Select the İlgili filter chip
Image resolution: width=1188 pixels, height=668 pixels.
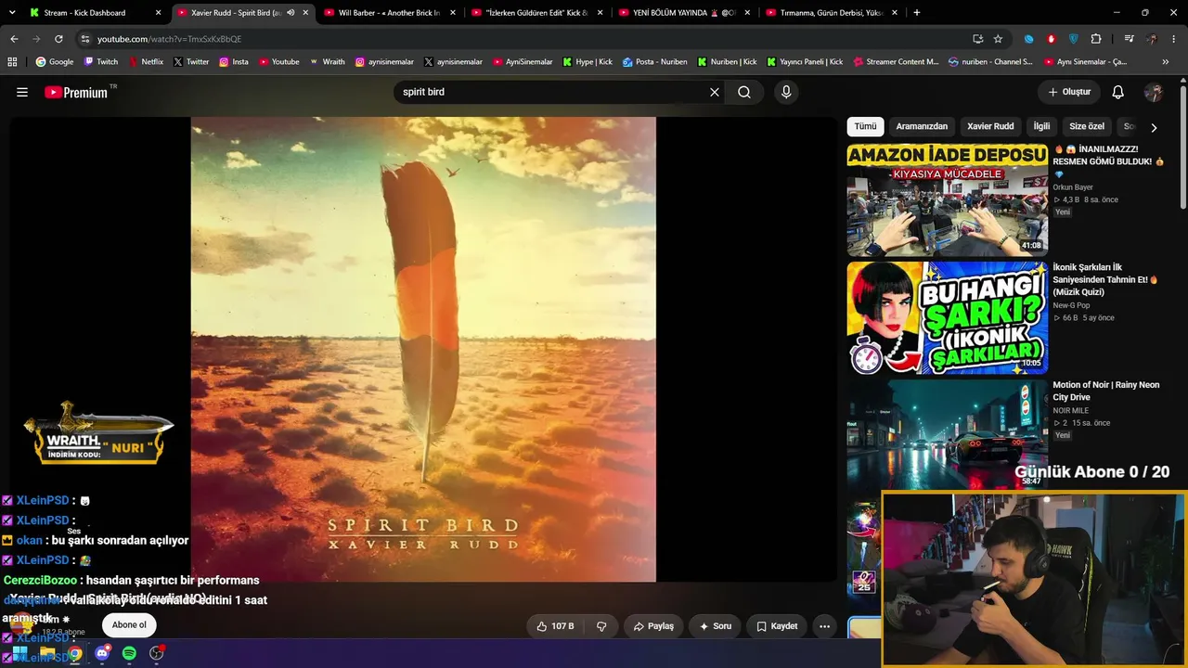(x=1041, y=126)
